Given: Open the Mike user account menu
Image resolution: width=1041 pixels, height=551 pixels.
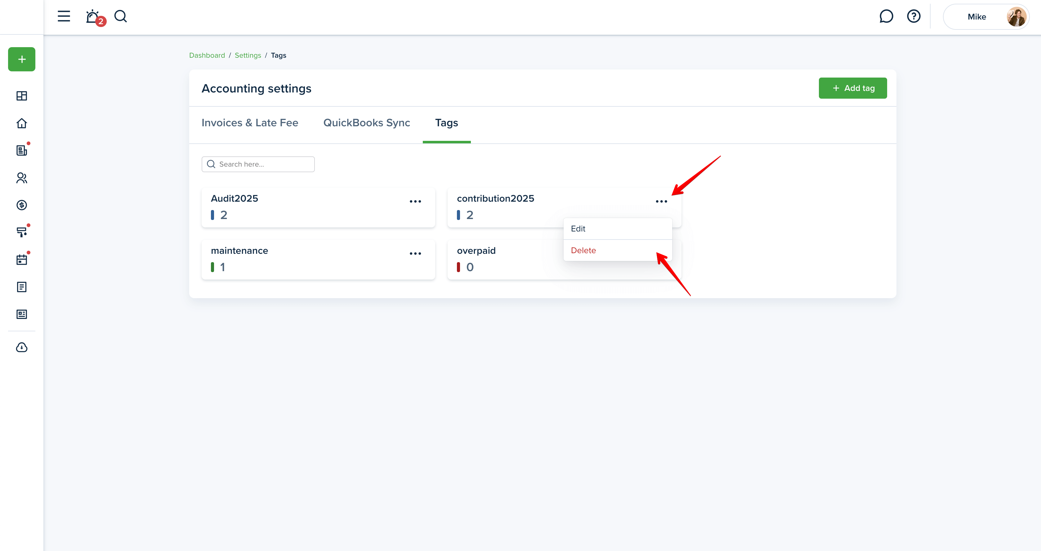Looking at the screenshot, I should pyautogui.click(x=986, y=16).
